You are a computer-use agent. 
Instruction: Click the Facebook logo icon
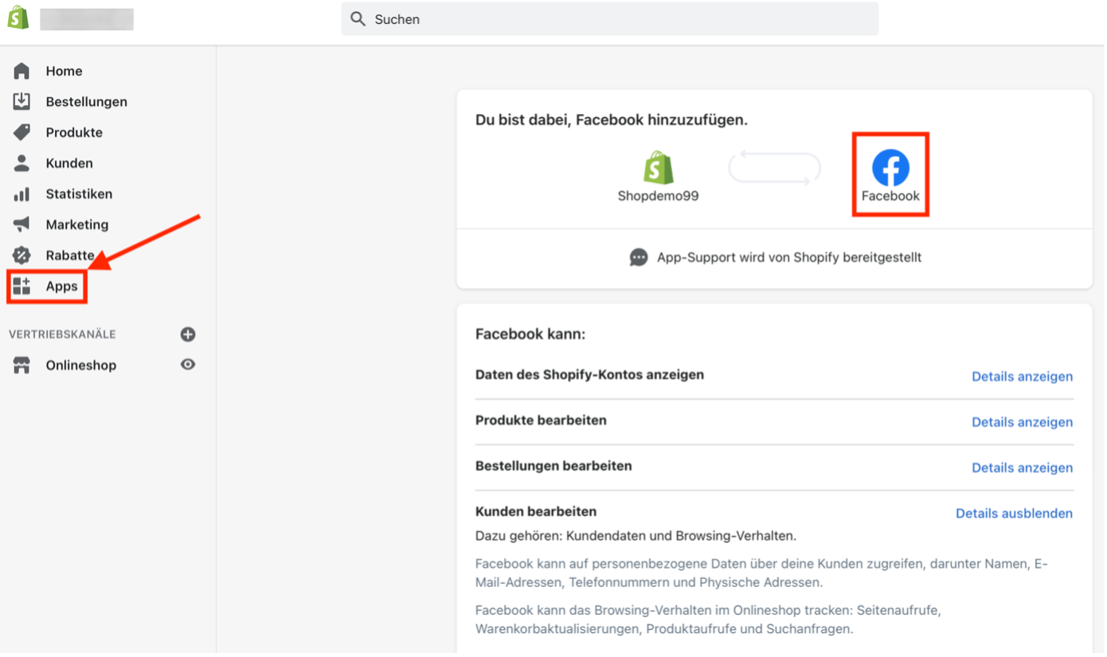pos(890,168)
